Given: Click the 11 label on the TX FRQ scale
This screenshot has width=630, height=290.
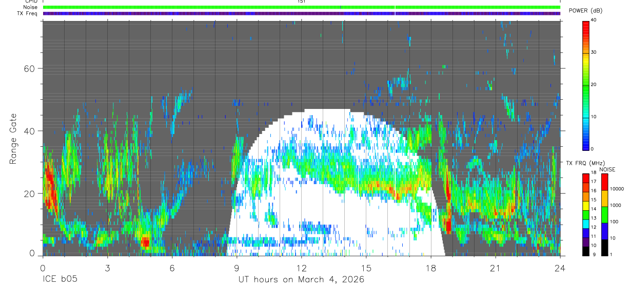Looking at the screenshot, I should [x=594, y=236].
